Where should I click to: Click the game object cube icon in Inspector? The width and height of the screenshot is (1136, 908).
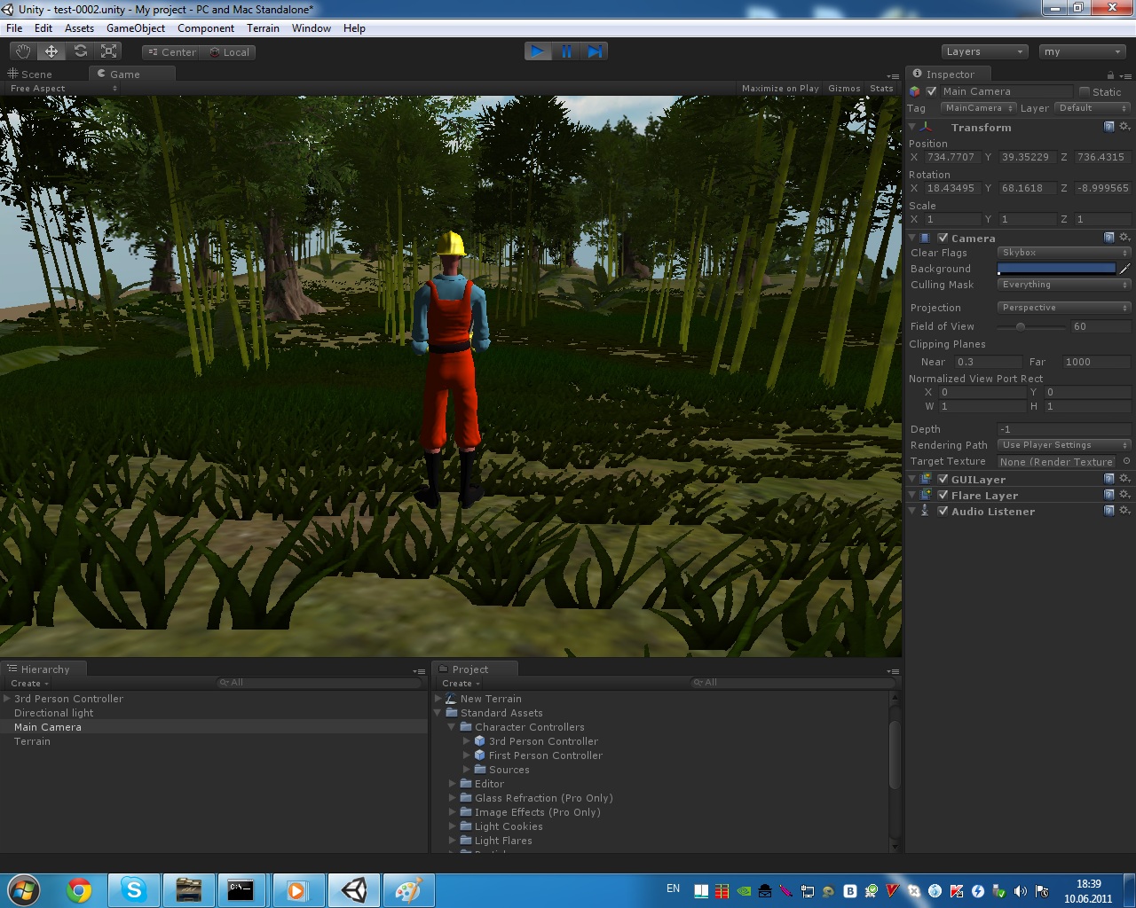point(915,91)
